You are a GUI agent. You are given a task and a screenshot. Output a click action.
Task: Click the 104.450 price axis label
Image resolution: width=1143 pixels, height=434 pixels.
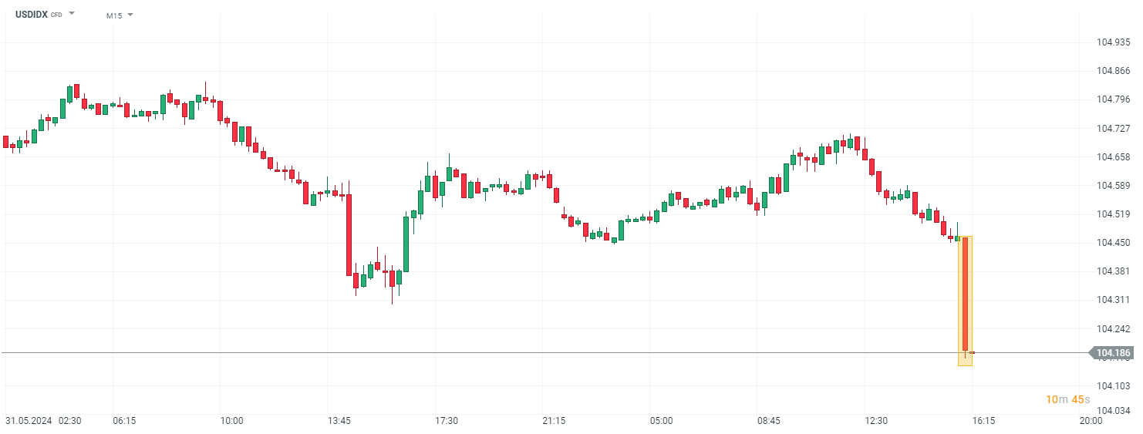tap(1113, 242)
